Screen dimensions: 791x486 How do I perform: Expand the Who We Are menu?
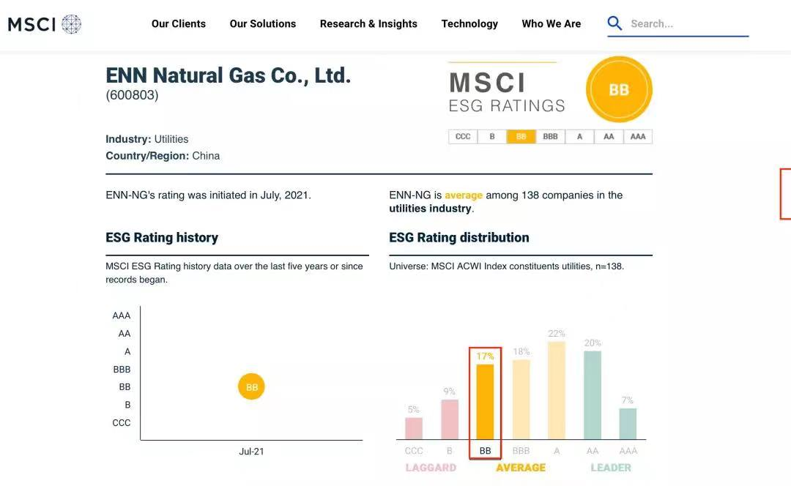click(x=552, y=23)
